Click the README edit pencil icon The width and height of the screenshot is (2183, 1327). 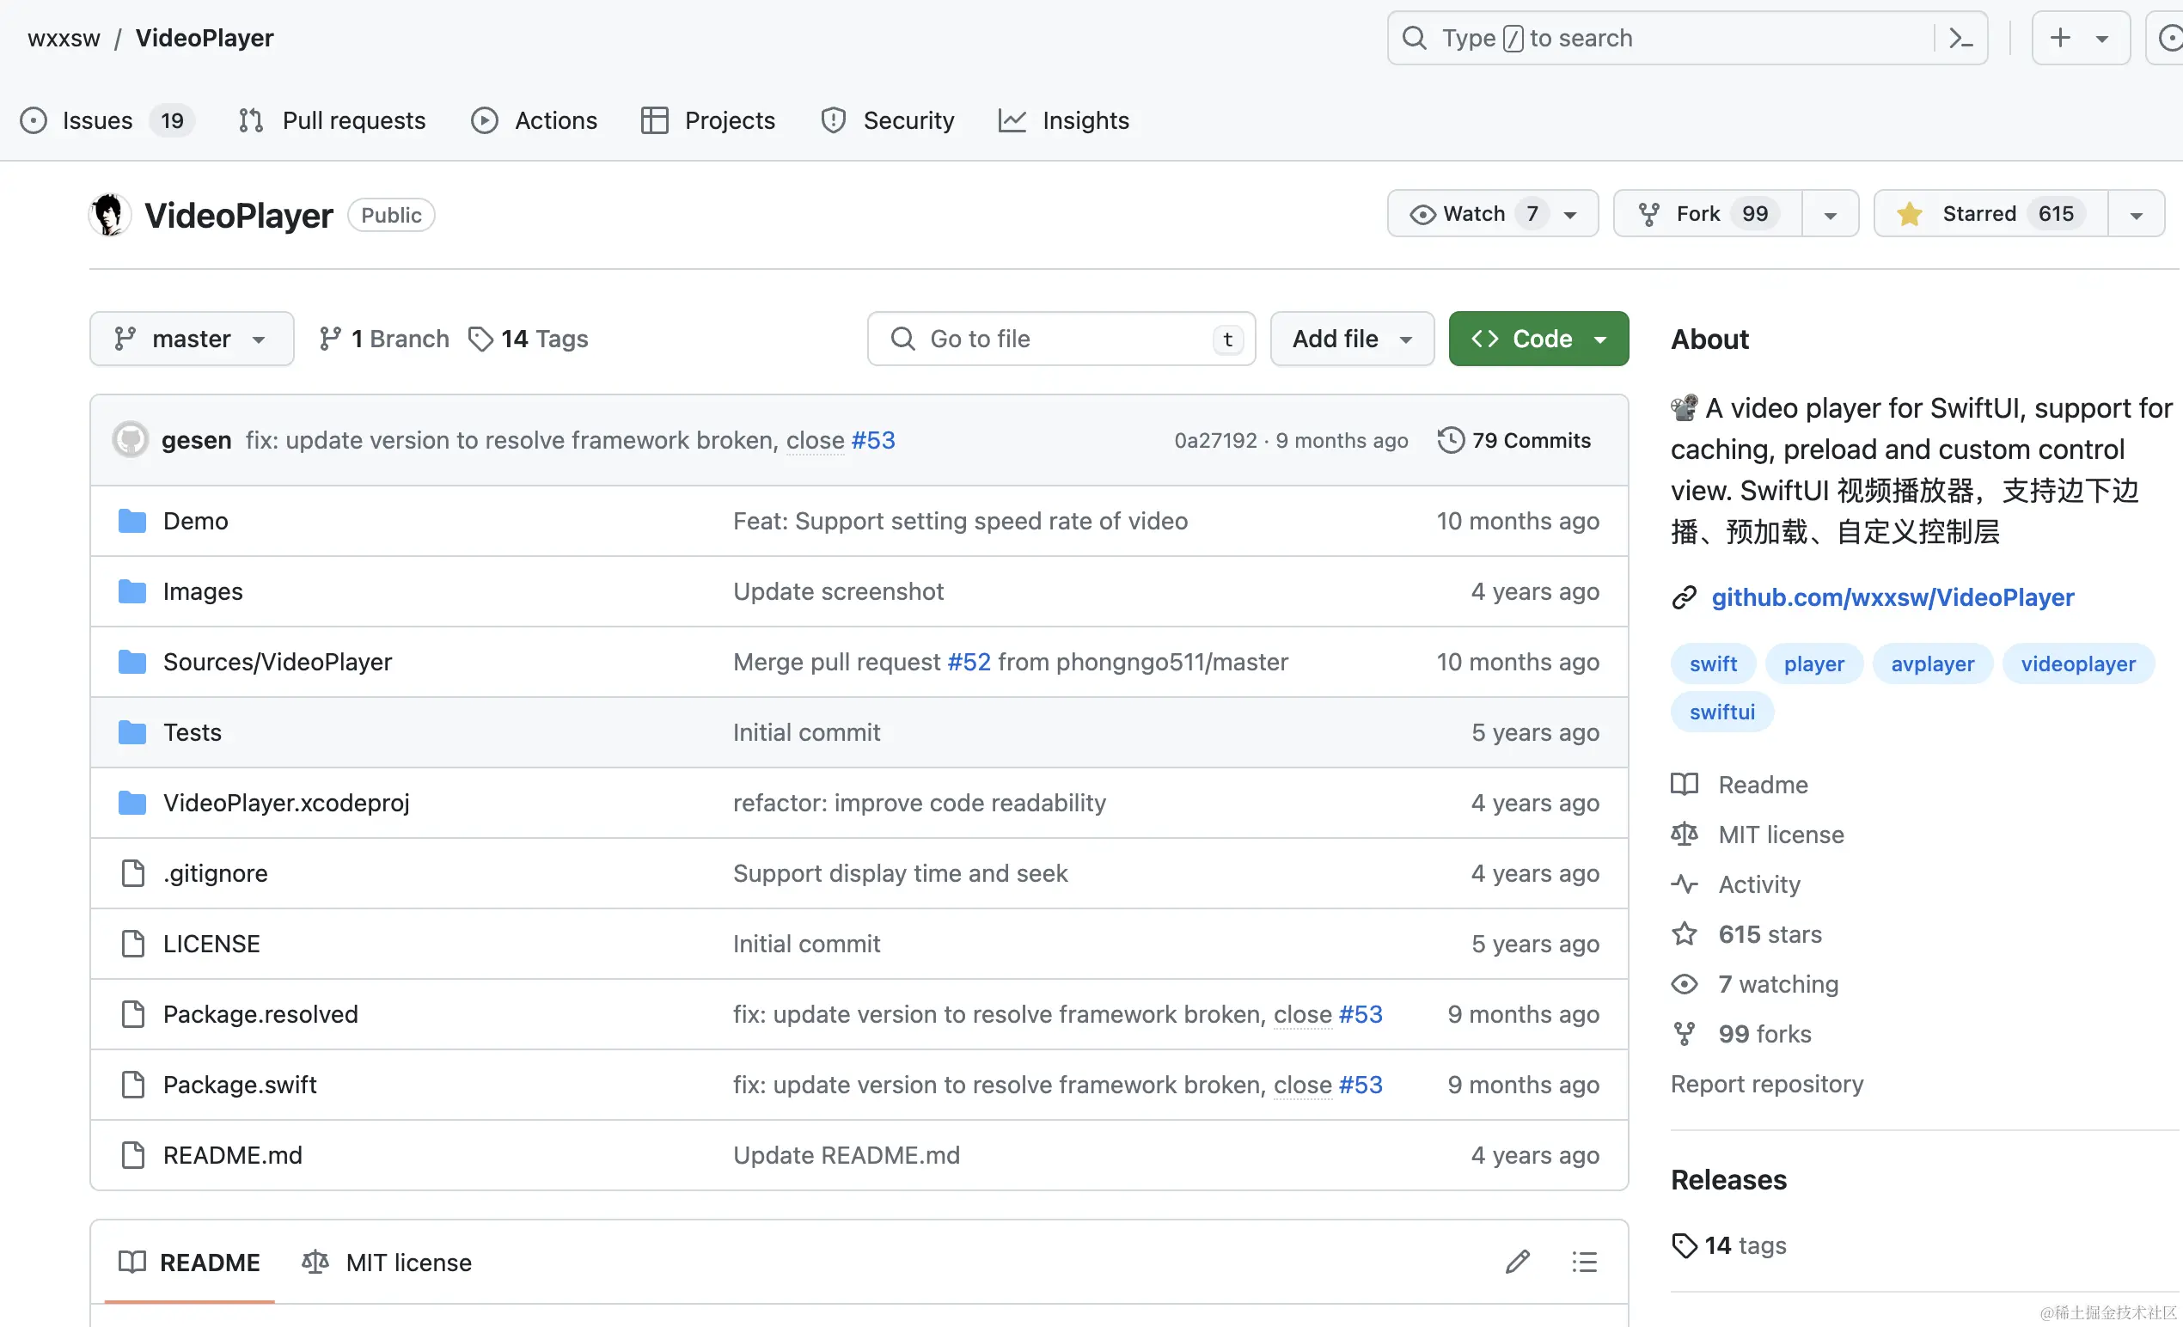coord(1517,1262)
